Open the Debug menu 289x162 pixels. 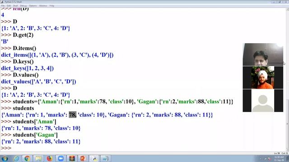[23, 6]
